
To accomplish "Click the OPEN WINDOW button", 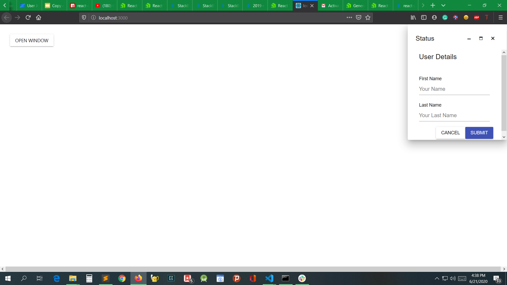I will (x=32, y=40).
